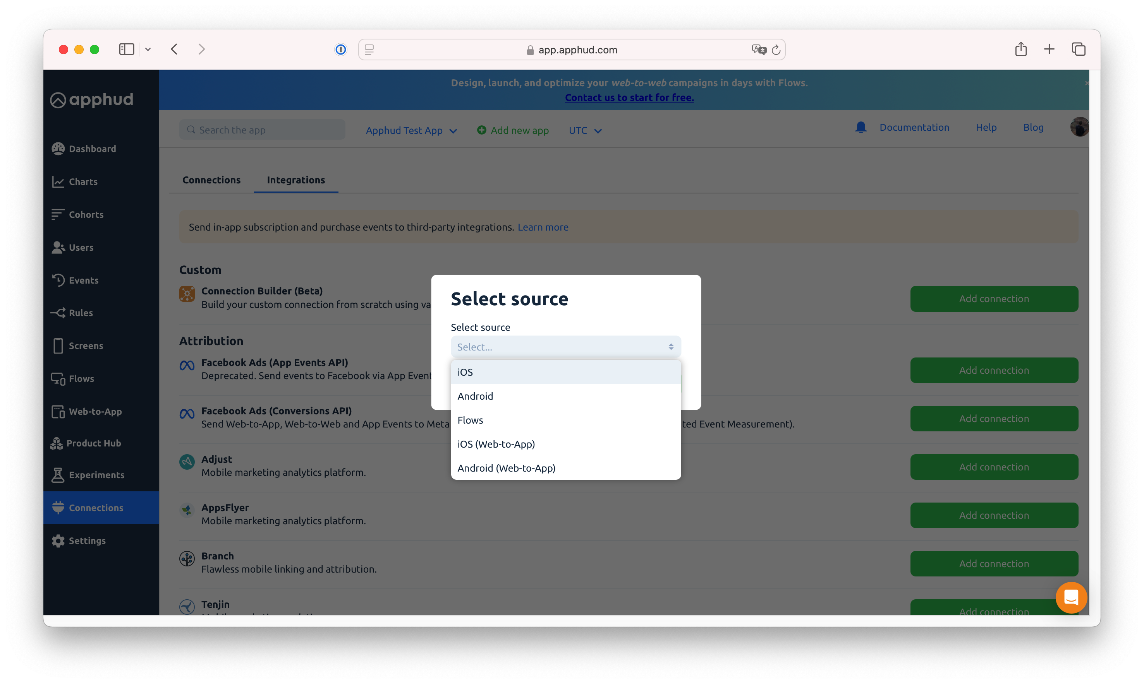Click the page reload icon

coord(776,50)
